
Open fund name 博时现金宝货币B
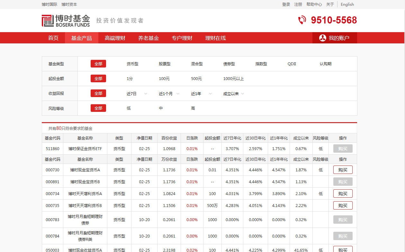[x=85, y=182]
